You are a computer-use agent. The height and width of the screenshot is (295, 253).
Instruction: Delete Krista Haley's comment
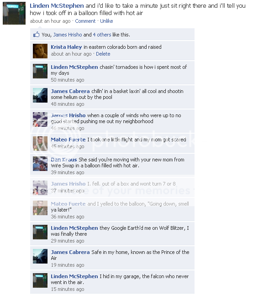point(103,54)
